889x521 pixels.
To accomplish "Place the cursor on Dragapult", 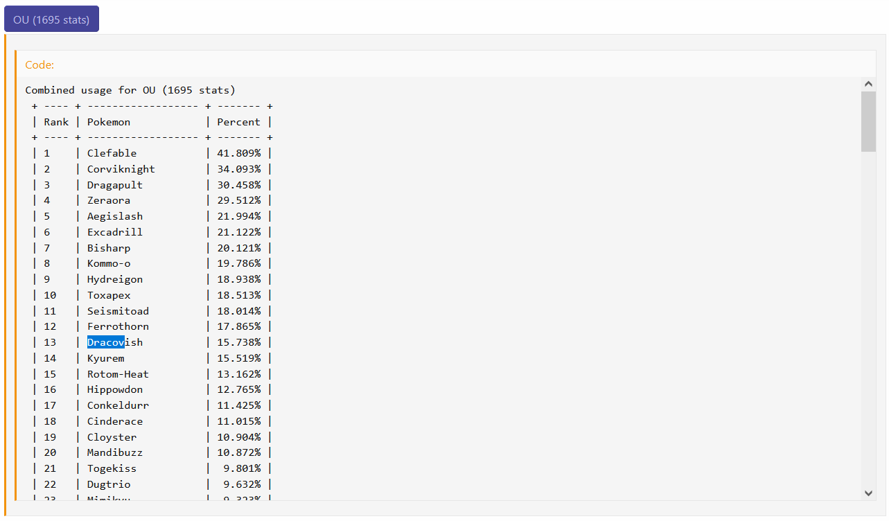I will 114,185.
